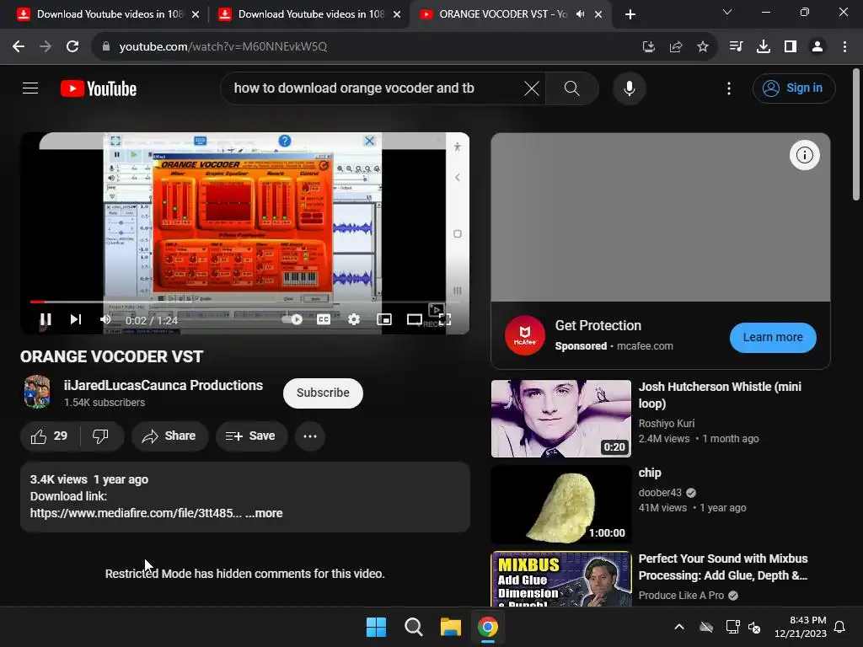Switch to the second Download Youtube videos tab
The height and width of the screenshot is (647, 863).
[310, 14]
